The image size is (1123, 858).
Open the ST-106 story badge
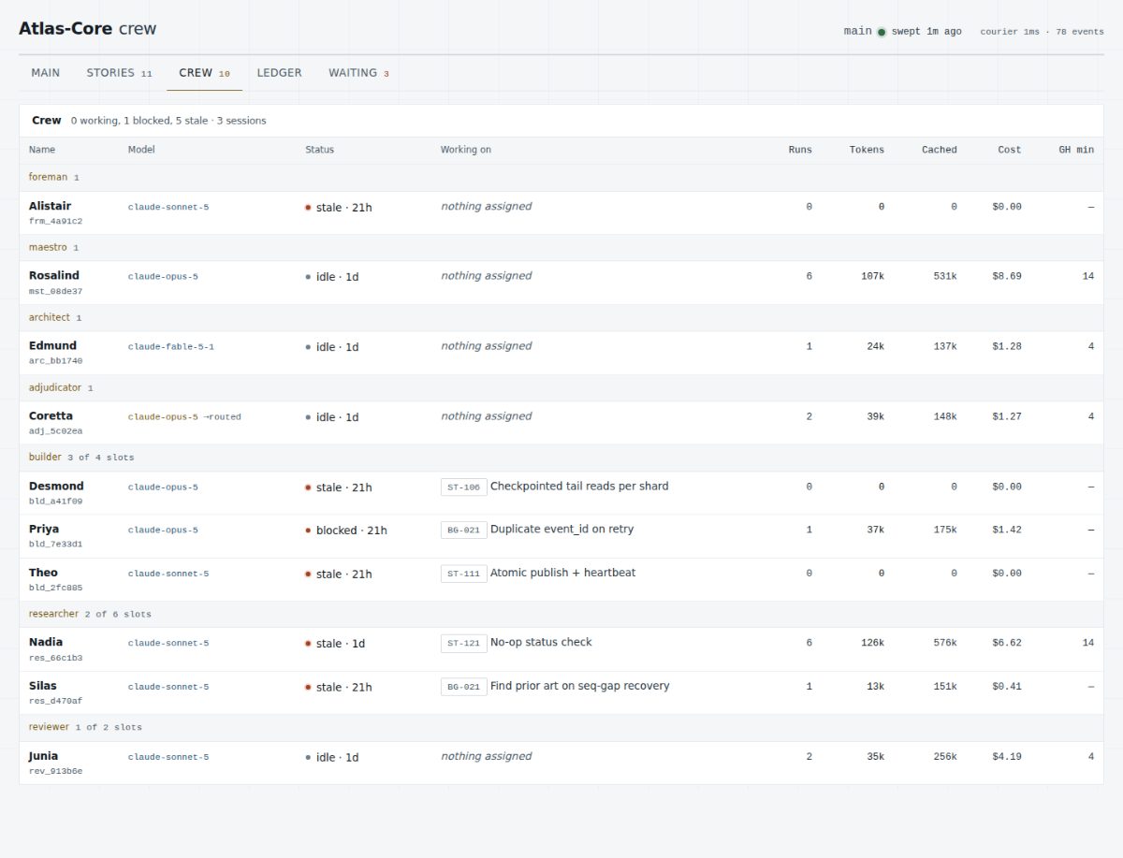pyautogui.click(x=463, y=487)
